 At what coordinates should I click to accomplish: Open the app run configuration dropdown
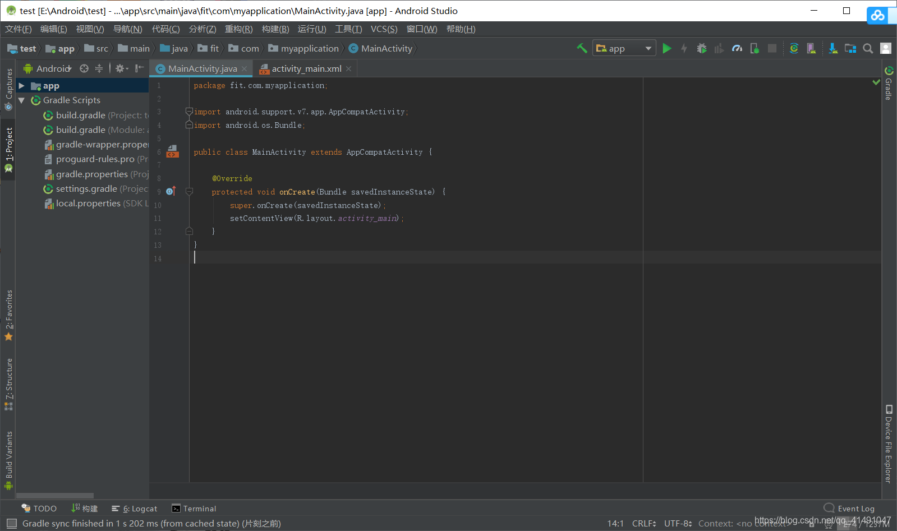tap(624, 48)
